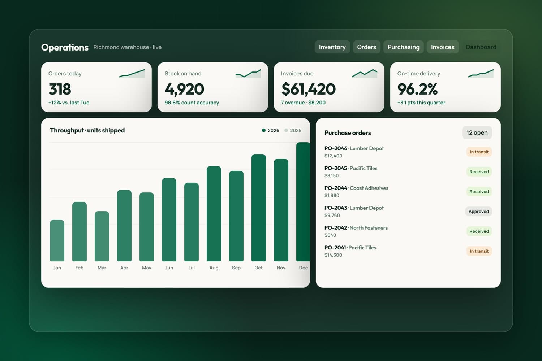Click Approved status for PO-2043

479,212
